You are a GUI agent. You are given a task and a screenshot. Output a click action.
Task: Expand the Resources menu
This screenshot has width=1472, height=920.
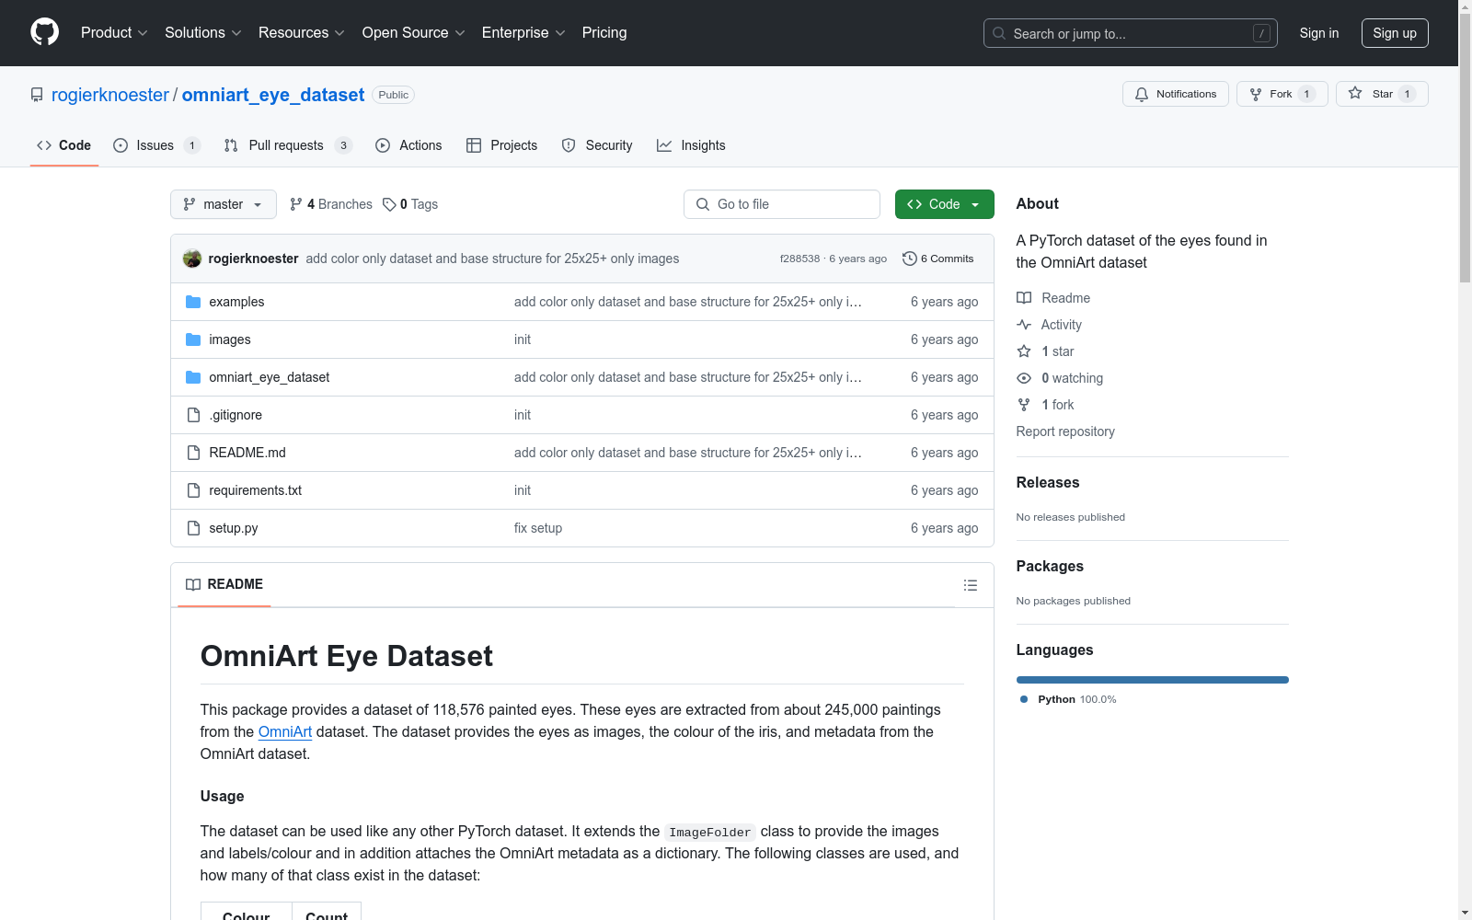coord(302,33)
